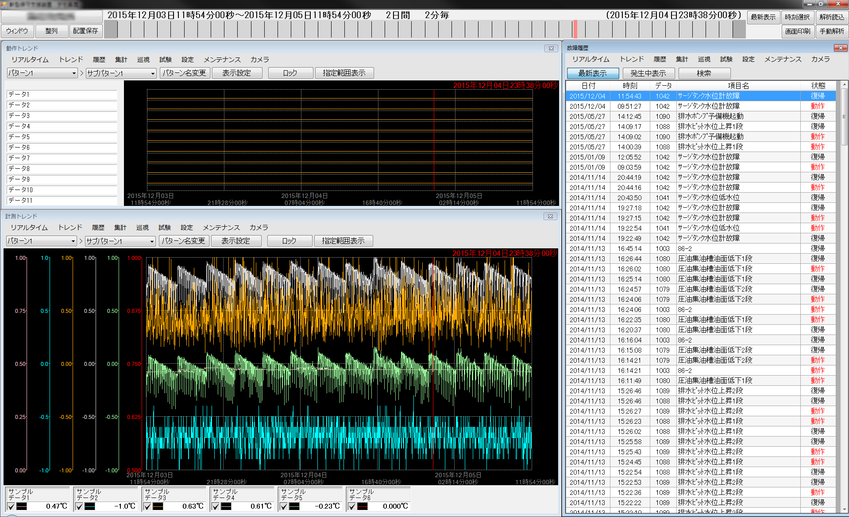Open 巡視 menu in 動作トレンド
The image size is (849, 517).
143,60
